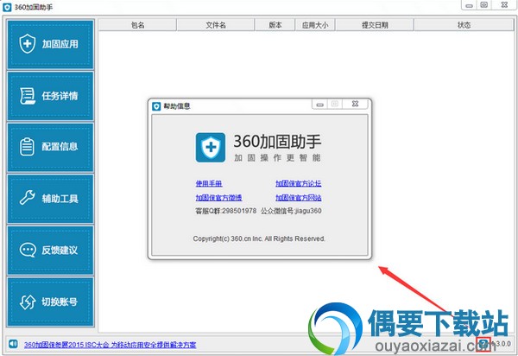Close the 帮助信息 dialog

pyautogui.click(x=355, y=105)
